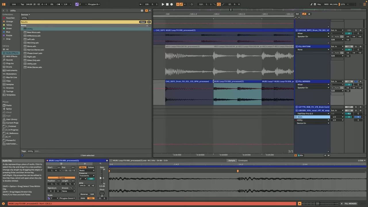
Task: Start playback with the Play button
Action: pyautogui.click(x=163, y=4)
